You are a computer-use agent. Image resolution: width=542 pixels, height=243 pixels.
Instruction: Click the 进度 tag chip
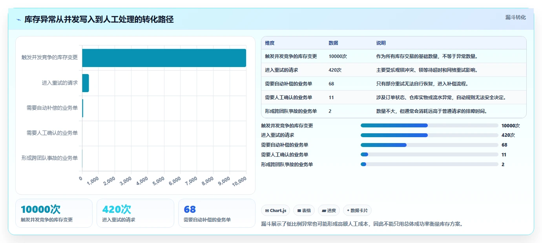[x=329, y=210]
